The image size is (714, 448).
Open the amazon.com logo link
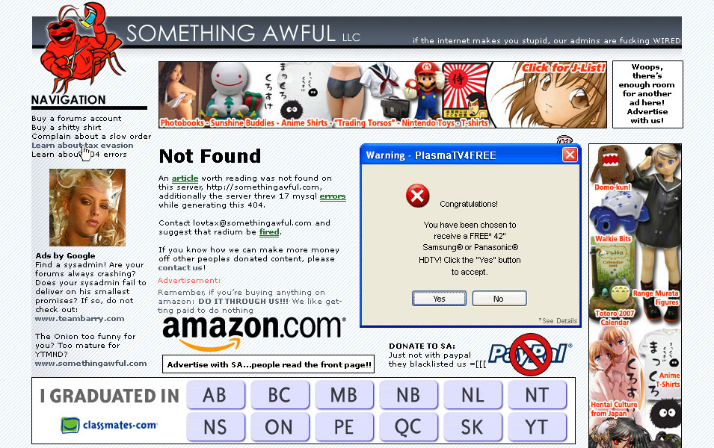[x=253, y=334]
